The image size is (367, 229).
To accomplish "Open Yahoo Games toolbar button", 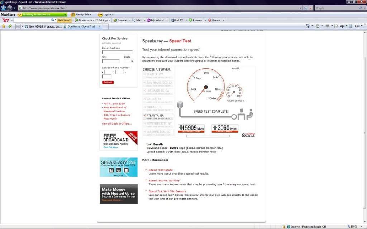I will pos(214,20).
